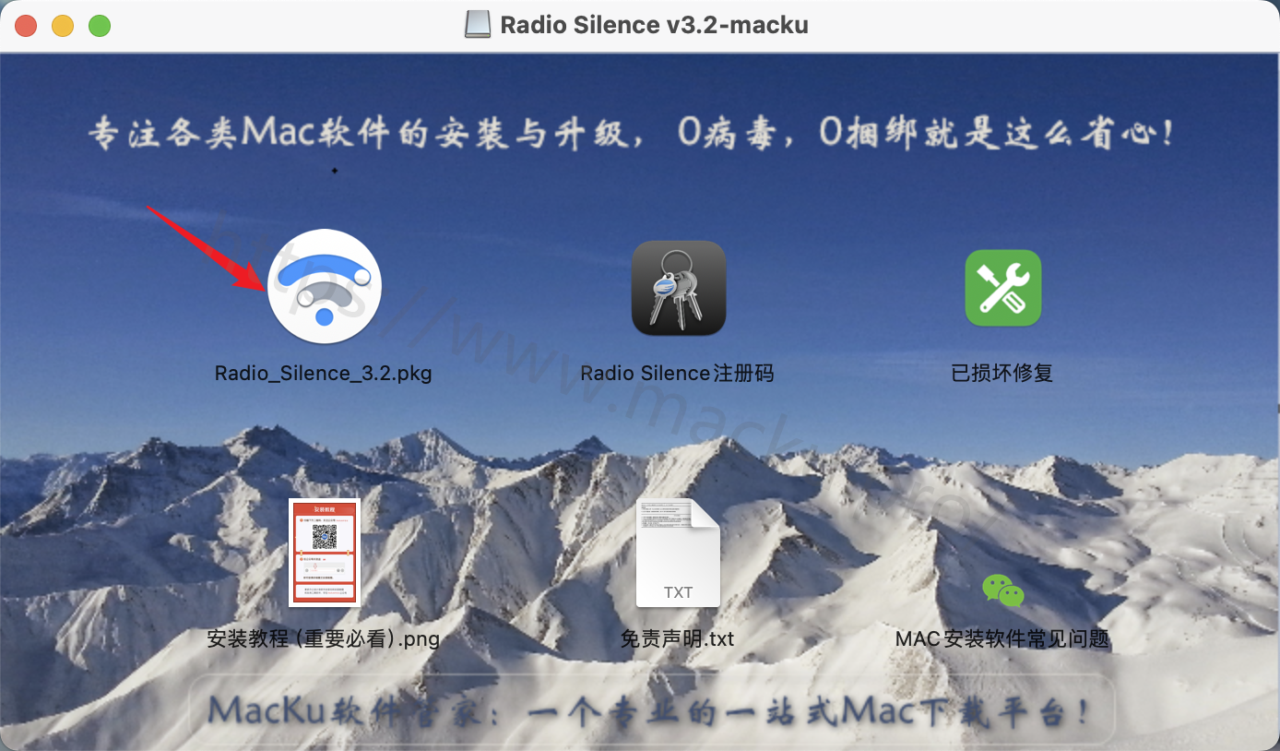
Task: Click the 已损坏修复 label
Action: point(1002,374)
